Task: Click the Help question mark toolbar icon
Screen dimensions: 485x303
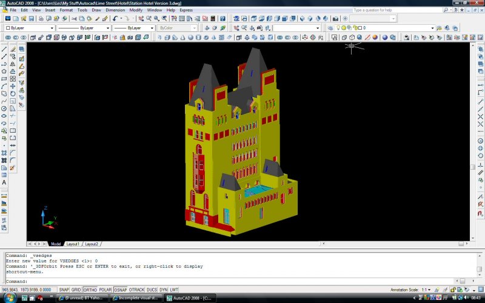Action: tap(223, 19)
